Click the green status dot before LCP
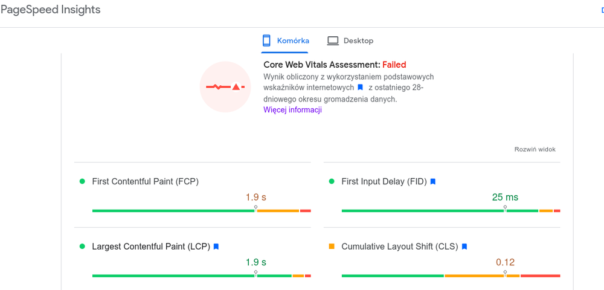This screenshot has width=604, height=290. pyautogui.click(x=82, y=246)
